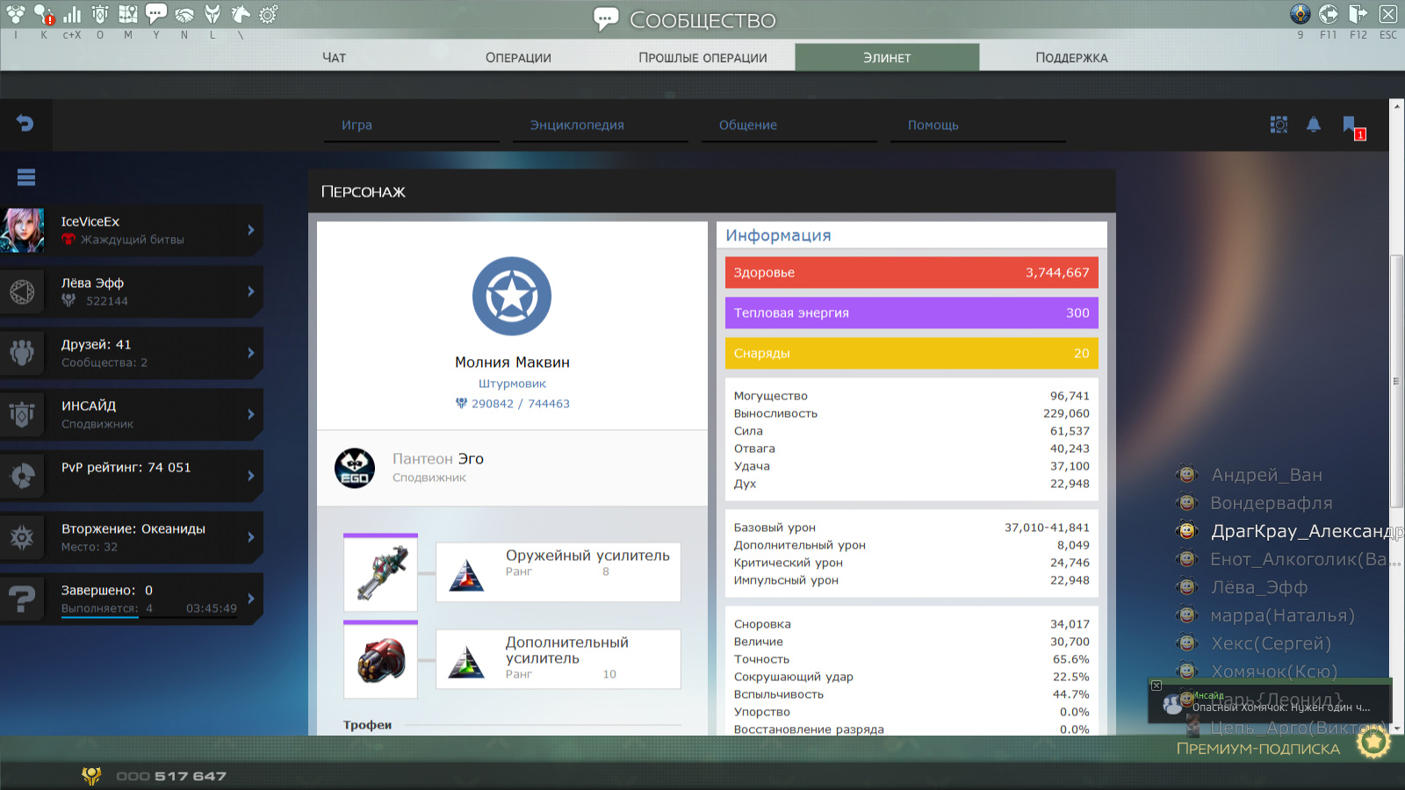Select марра(Наталья) in the member list
Viewport: 1405px width, 790px height.
coord(1282,615)
